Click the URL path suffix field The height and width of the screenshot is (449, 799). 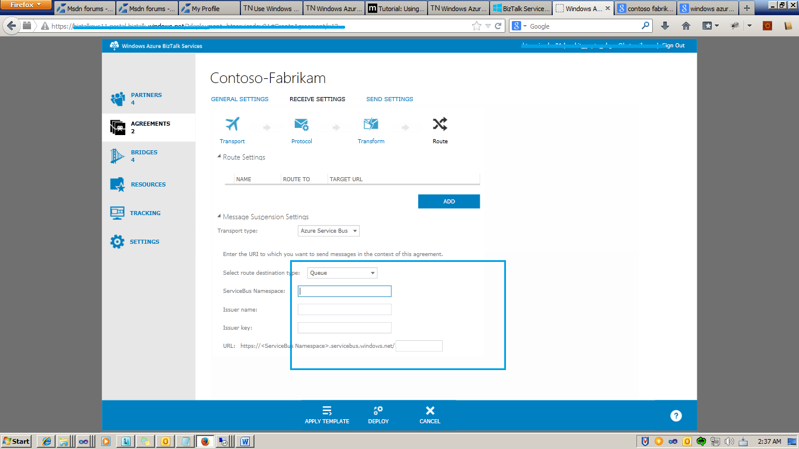[x=419, y=346]
